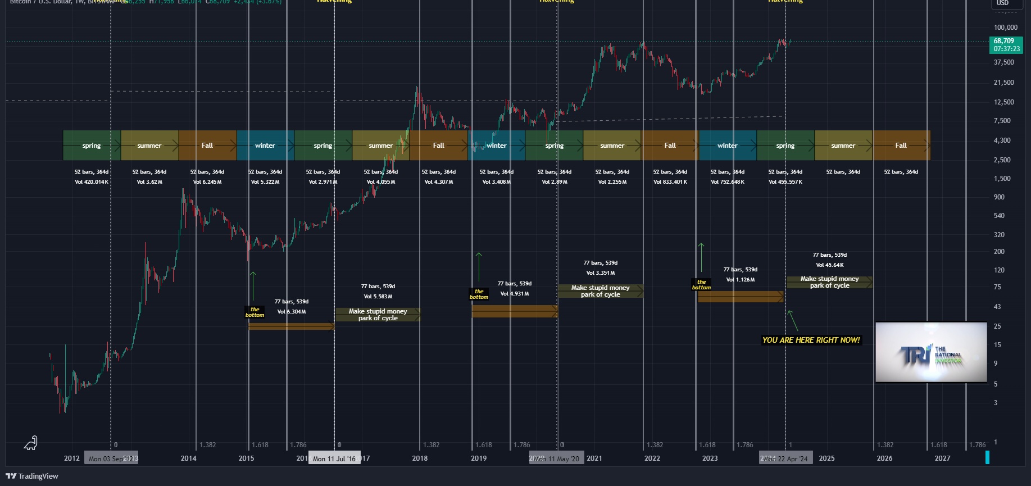Open the TRI Rational Investor video thumbnail
This screenshot has height=486, width=1031.
(x=931, y=352)
